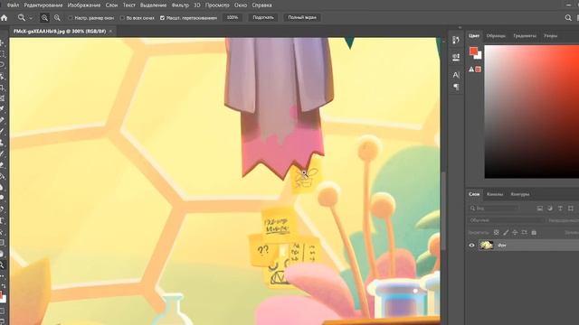The height and width of the screenshot is (325, 579).
Task: Open the Файл menu
Action: pyautogui.click(x=13, y=5)
